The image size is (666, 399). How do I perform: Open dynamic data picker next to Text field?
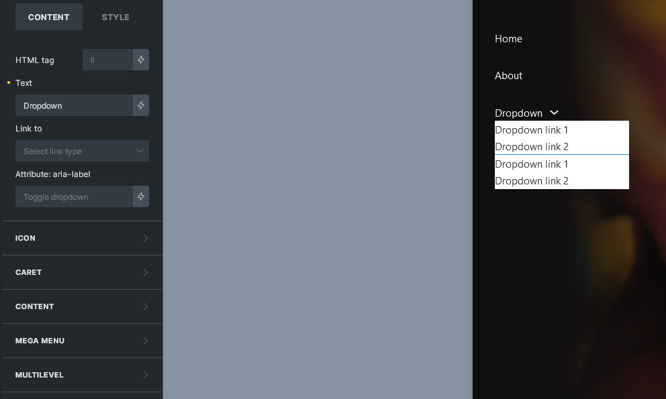[x=140, y=105]
